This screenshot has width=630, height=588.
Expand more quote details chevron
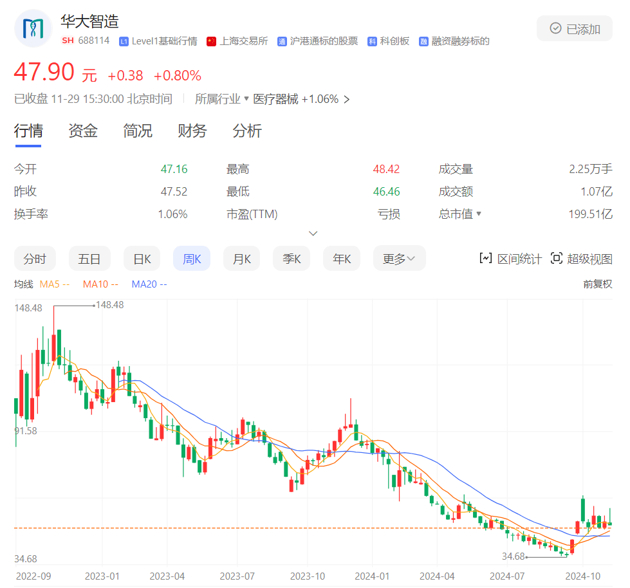(x=313, y=234)
